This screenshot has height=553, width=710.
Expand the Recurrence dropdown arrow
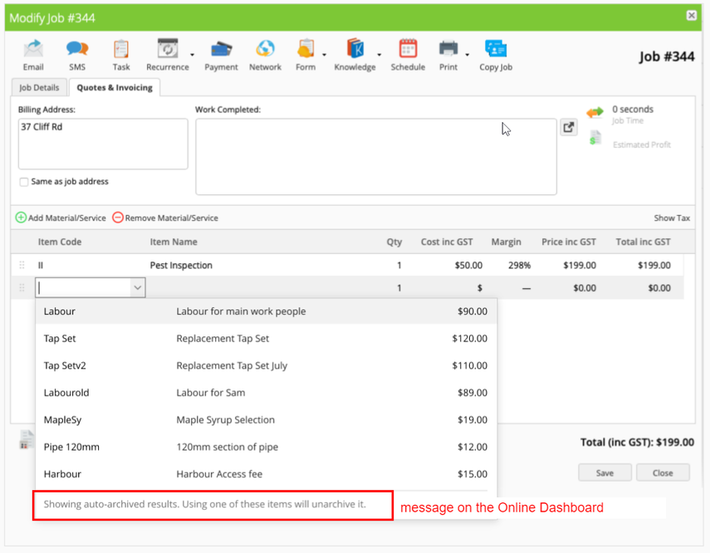[192, 55]
